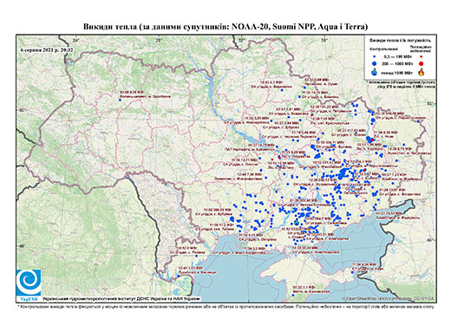Click the institute name beside the logo

(121, 299)
